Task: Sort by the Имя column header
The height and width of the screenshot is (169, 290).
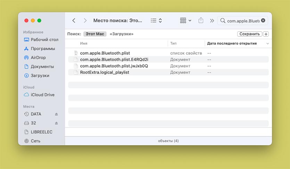Action: (x=84, y=44)
